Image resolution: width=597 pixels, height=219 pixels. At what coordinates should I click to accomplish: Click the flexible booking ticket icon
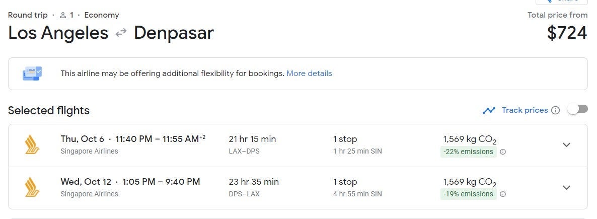[32, 74]
